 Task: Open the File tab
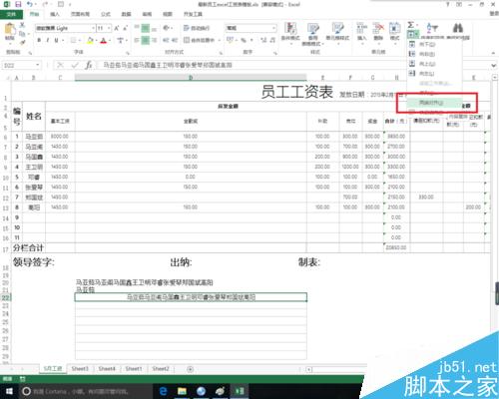[11, 14]
